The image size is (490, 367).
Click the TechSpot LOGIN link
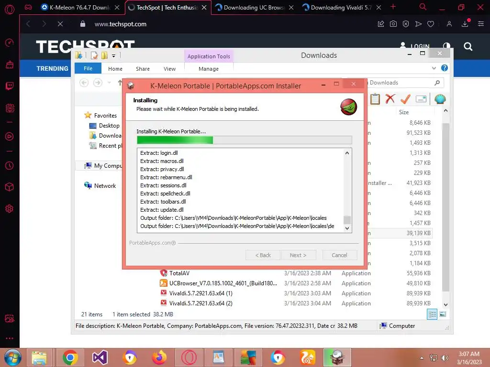click(415, 46)
